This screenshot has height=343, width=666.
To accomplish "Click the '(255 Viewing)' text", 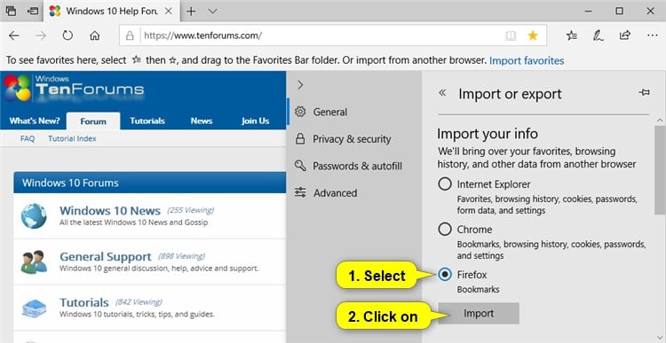I will coord(190,210).
